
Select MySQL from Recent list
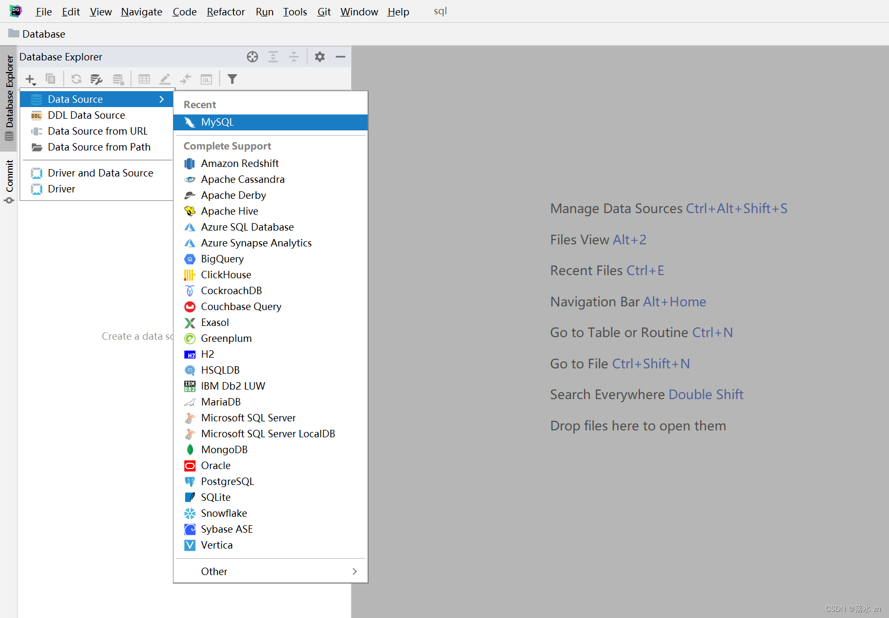click(271, 122)
